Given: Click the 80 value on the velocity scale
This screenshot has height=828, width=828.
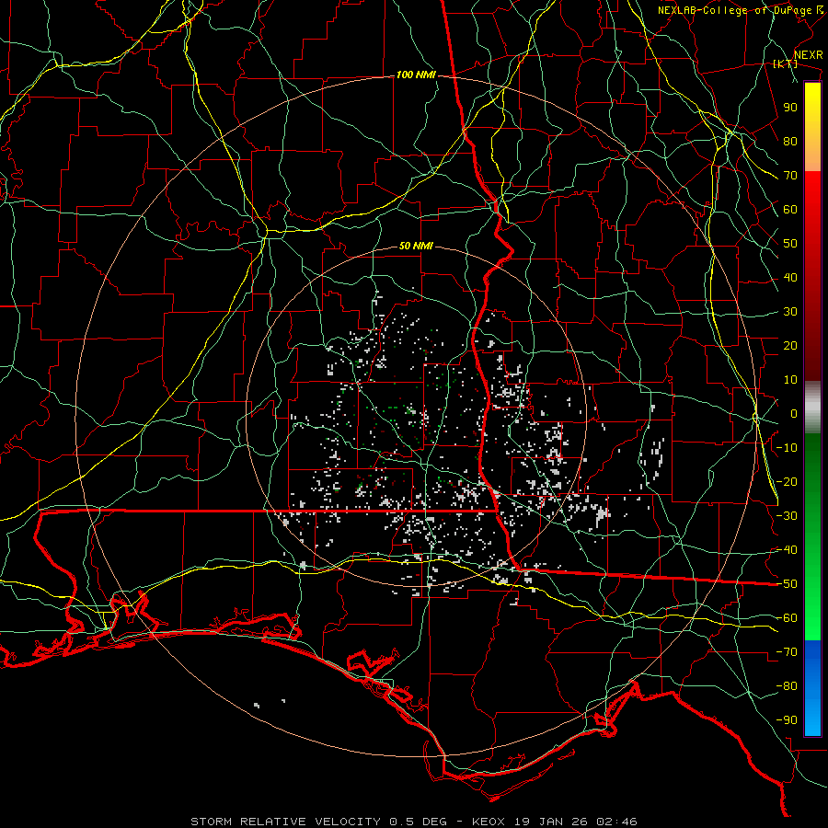Looking at the screenshot, I should tap(790, 141).
